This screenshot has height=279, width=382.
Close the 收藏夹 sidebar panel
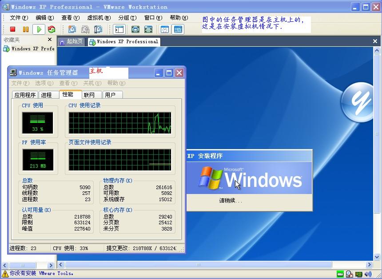coord(50,40)
